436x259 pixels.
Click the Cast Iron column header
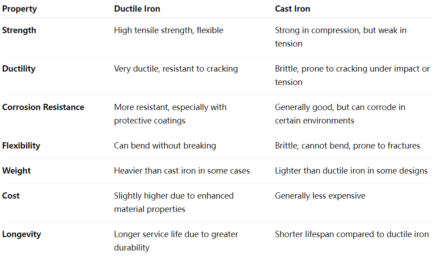coord(292,9)
